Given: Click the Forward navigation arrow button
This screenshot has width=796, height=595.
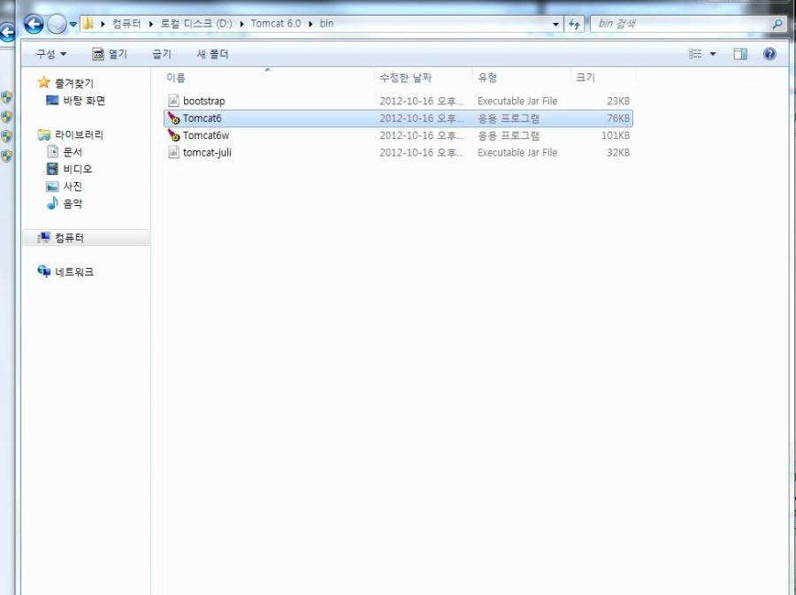Looking at the screenshot, I should coord(57,24).
